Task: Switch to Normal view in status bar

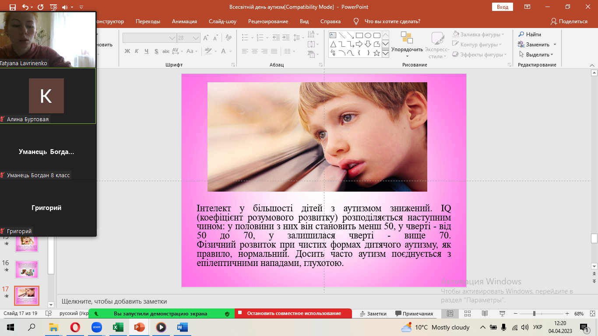Action: 450,314
